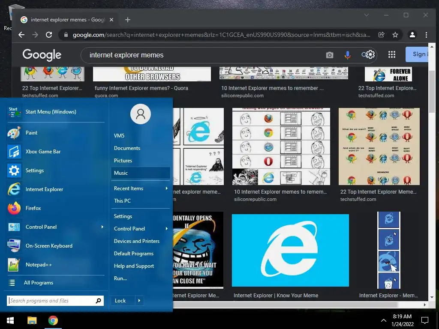Open 'Internet Explorer | Know Your Meme' link

276,296
